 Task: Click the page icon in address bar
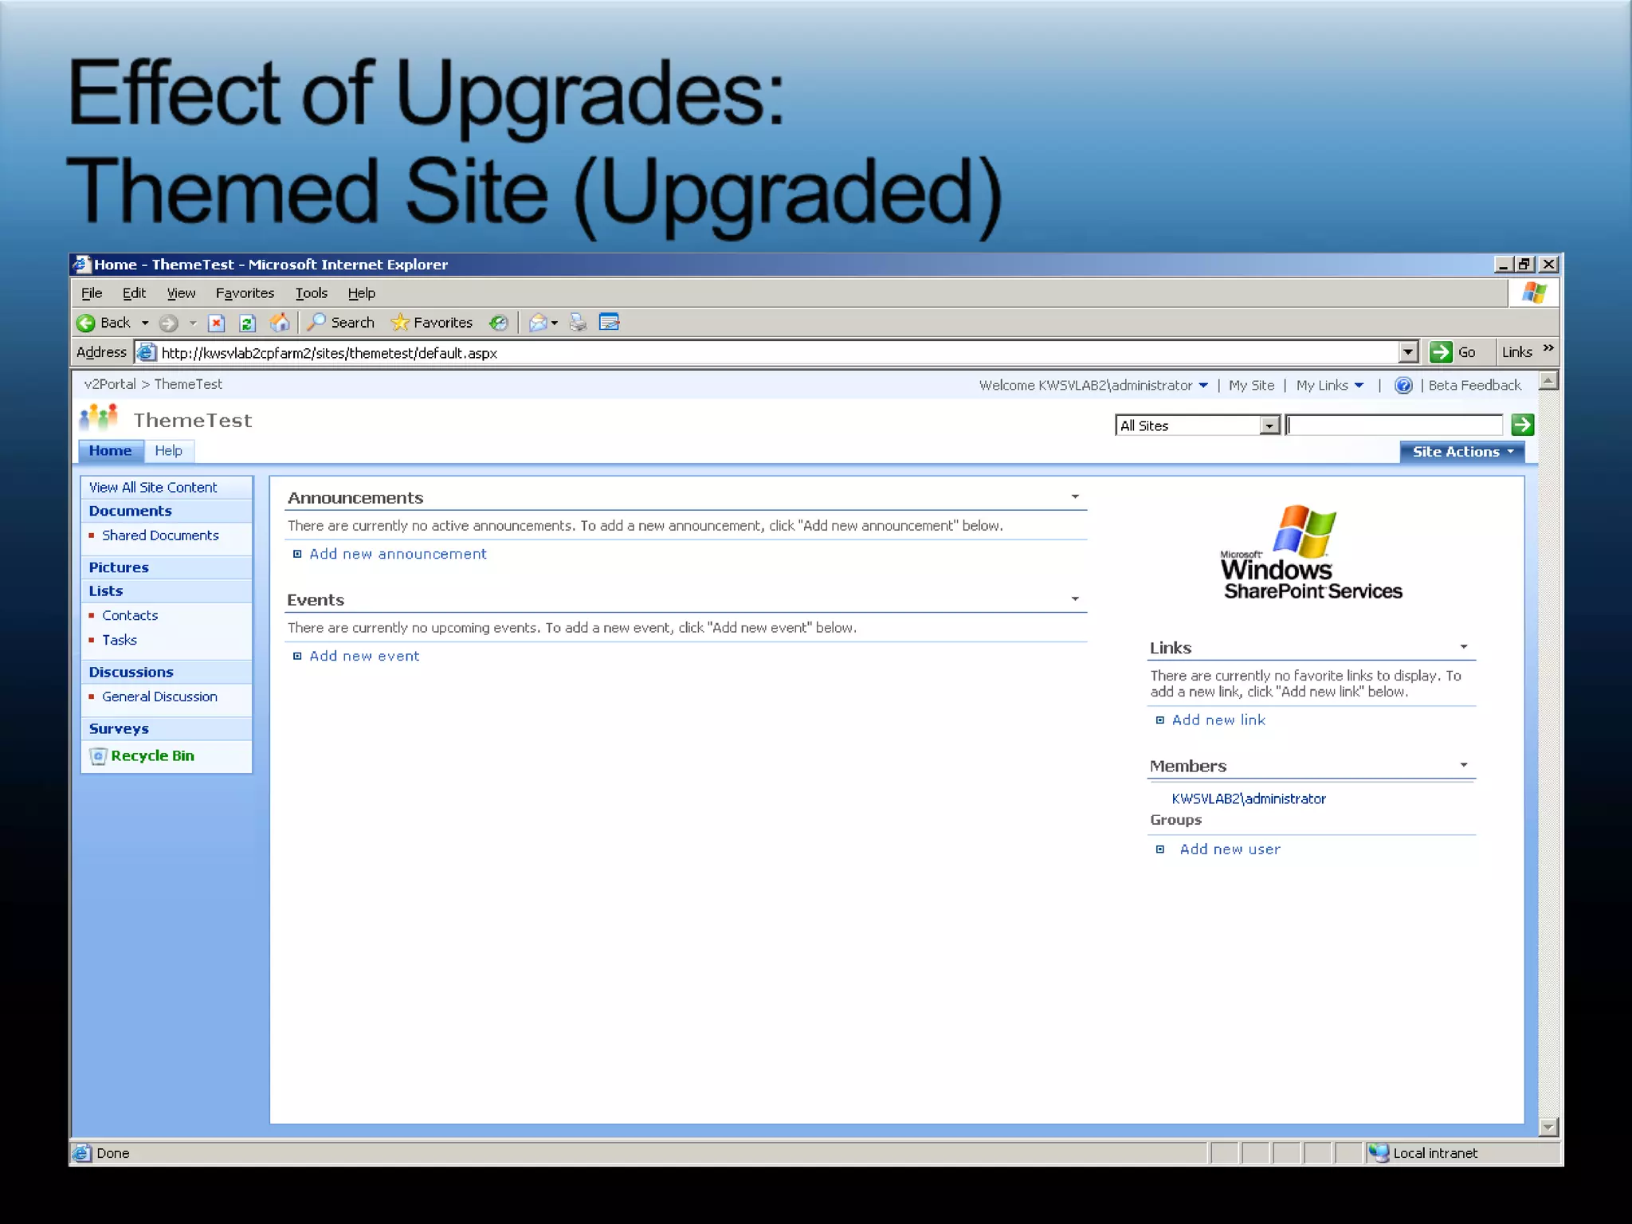coord(146,352)
